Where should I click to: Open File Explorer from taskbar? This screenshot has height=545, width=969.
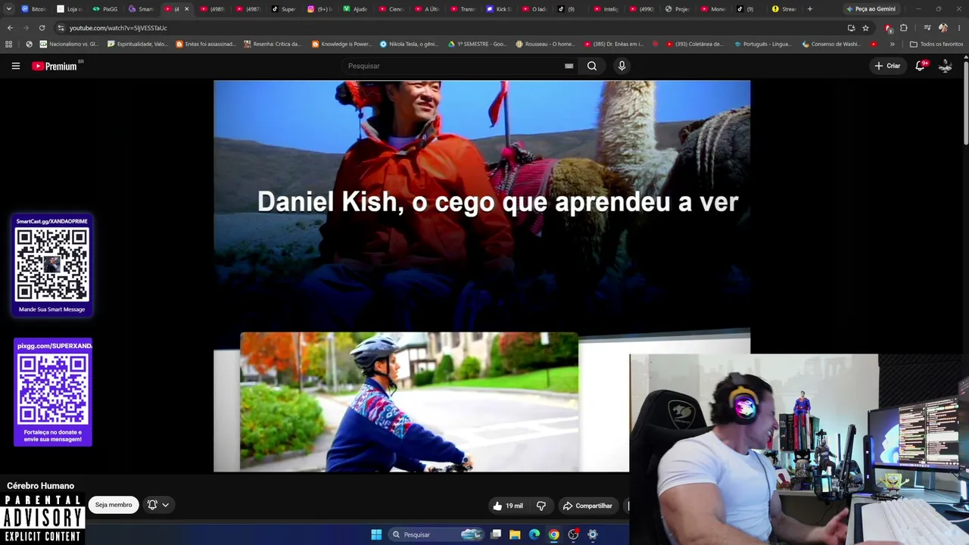515,534
